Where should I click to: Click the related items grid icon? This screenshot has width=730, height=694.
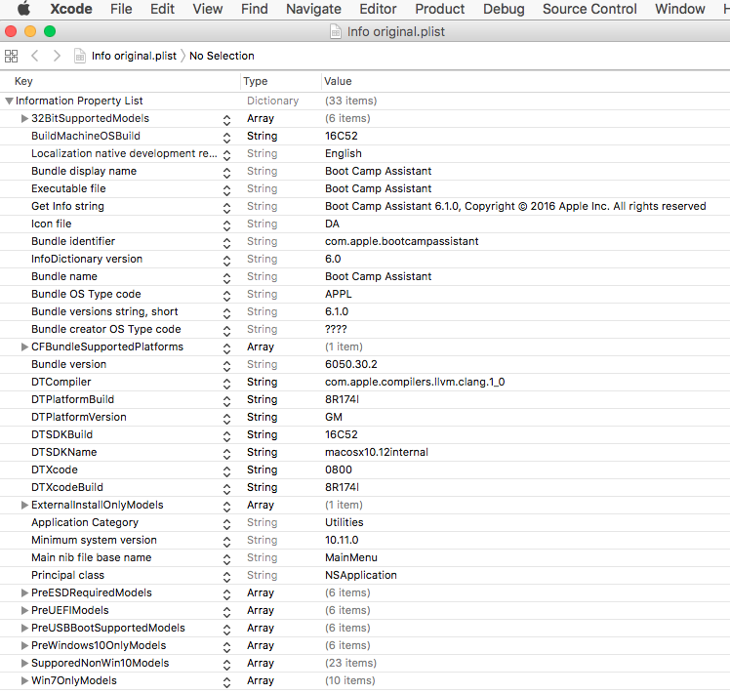coord(11,56)
